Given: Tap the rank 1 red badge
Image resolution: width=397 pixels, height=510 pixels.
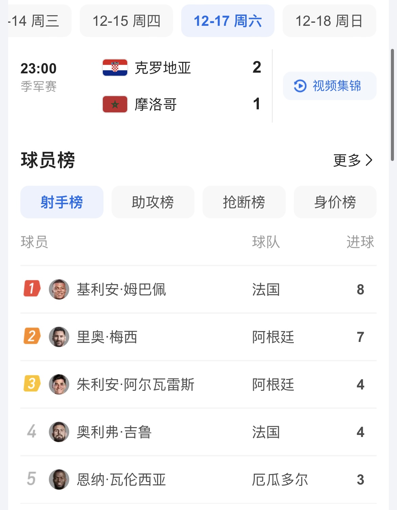Looking at the screenshot, I should click(x=32, y=289).
